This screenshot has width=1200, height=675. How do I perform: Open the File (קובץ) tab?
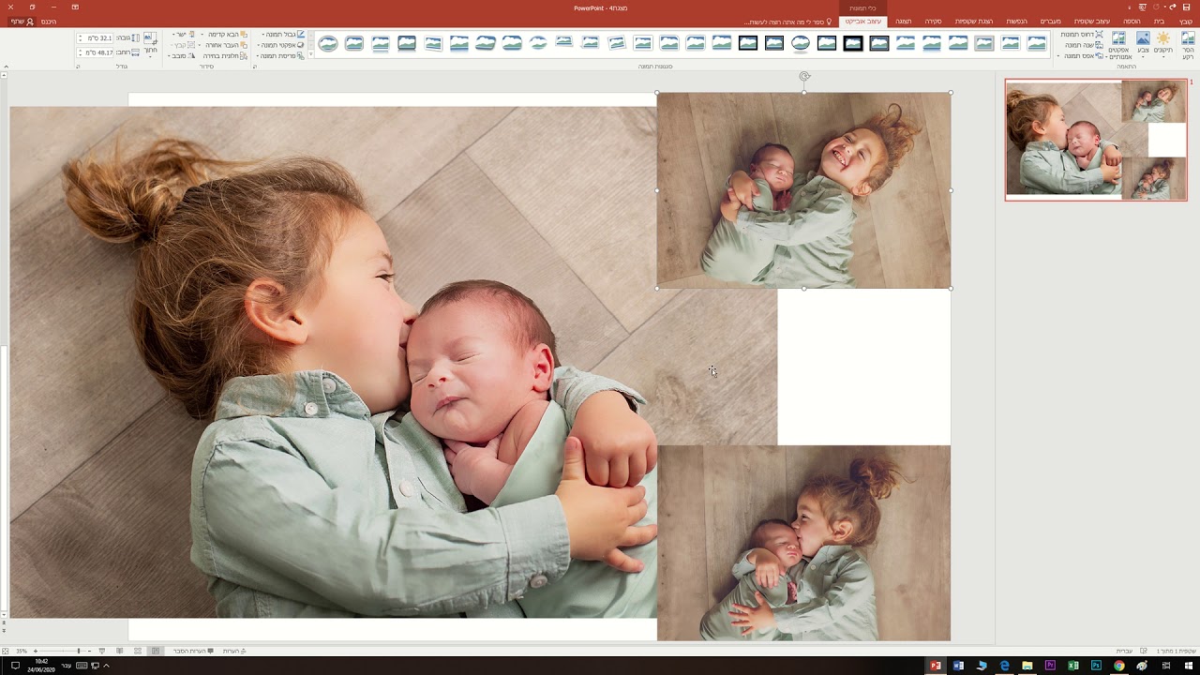pos(1186,22)
